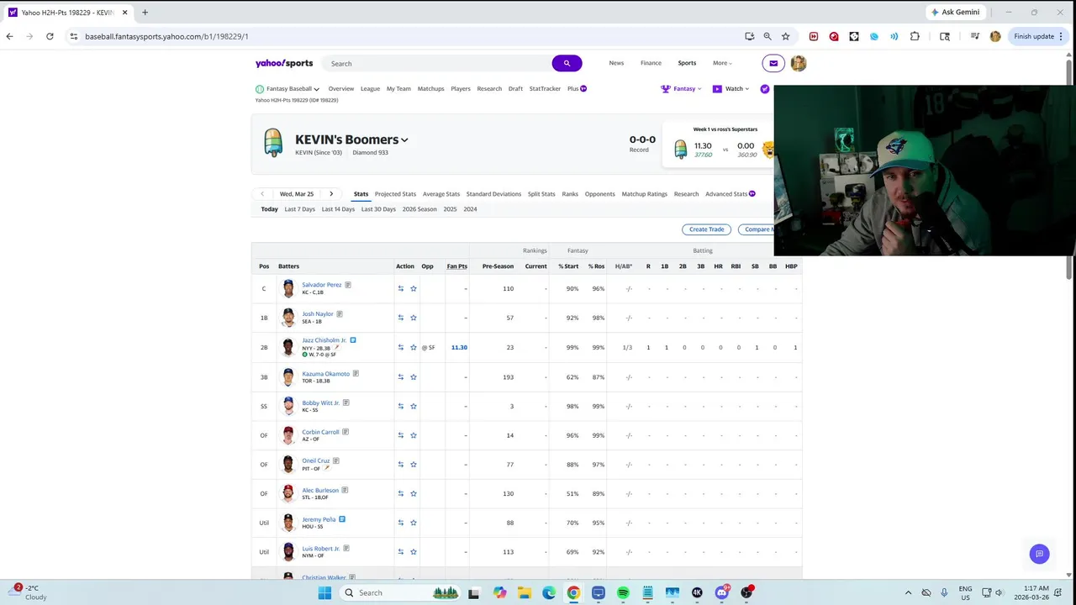1076x605 pixels.
Task: Star Jeremy Peña for the watch list
Action: [x=414, y=523]
